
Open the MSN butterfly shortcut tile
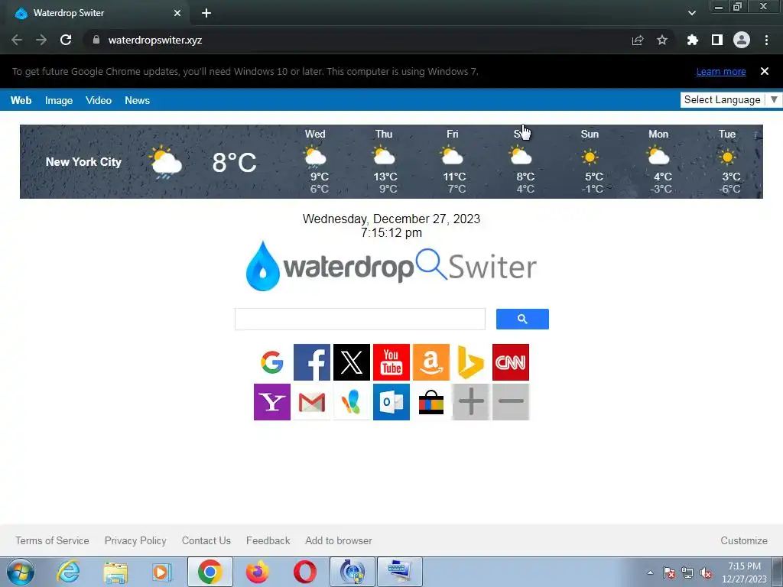click(352, 402)
